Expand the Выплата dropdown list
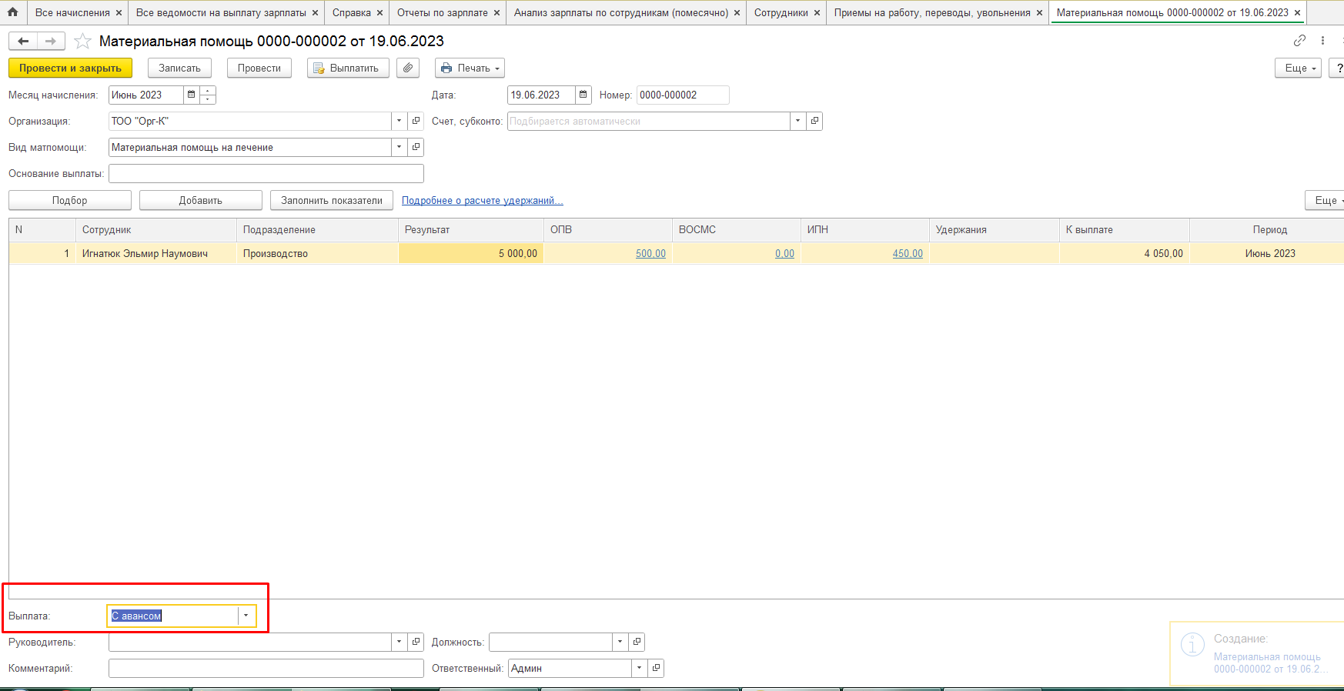1344x691 pixels. click(246, 616)
